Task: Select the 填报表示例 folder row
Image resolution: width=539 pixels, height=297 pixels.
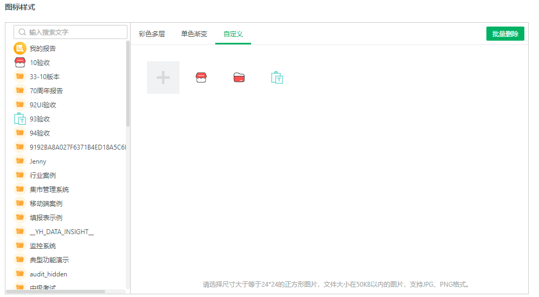Action: pos(69,217)
